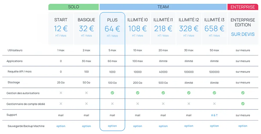
Task: Select the SOLO plan category tab
Action: click(73, 7)
